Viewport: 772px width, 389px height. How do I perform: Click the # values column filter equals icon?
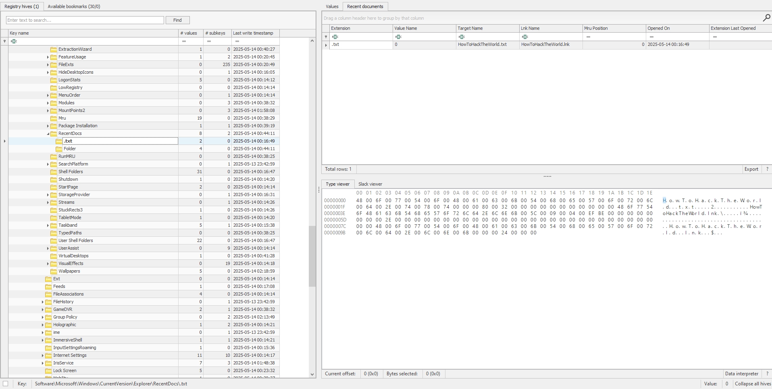(184, 41)
